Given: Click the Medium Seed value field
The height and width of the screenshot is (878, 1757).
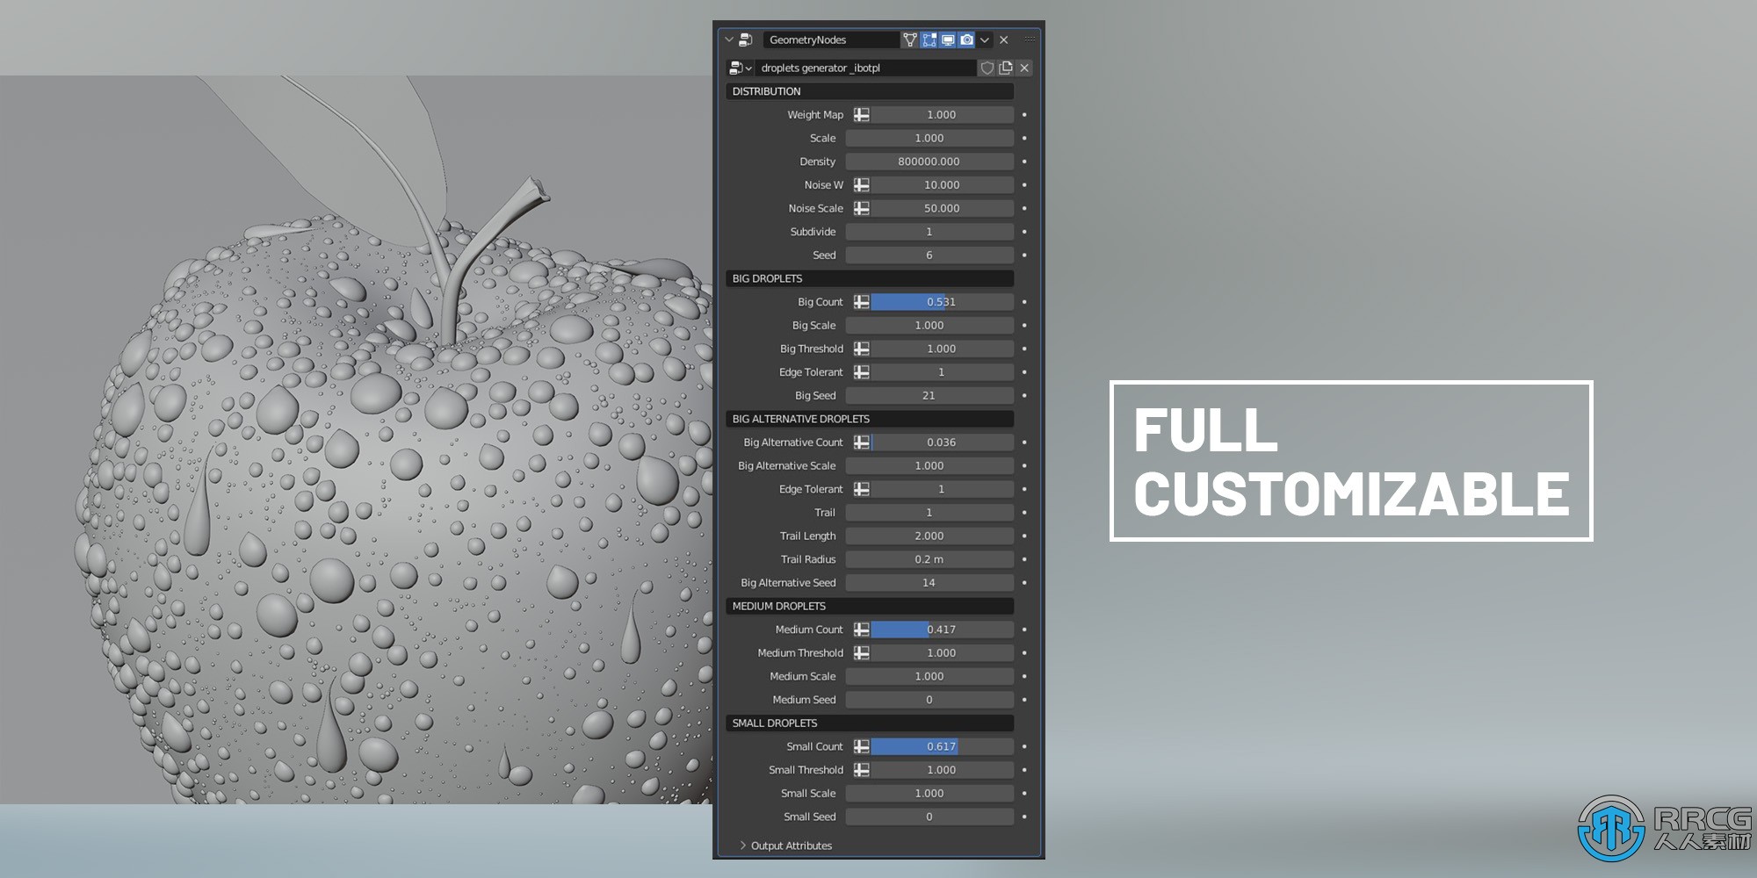Looking at the screenshot, I should tap(929, 700).
